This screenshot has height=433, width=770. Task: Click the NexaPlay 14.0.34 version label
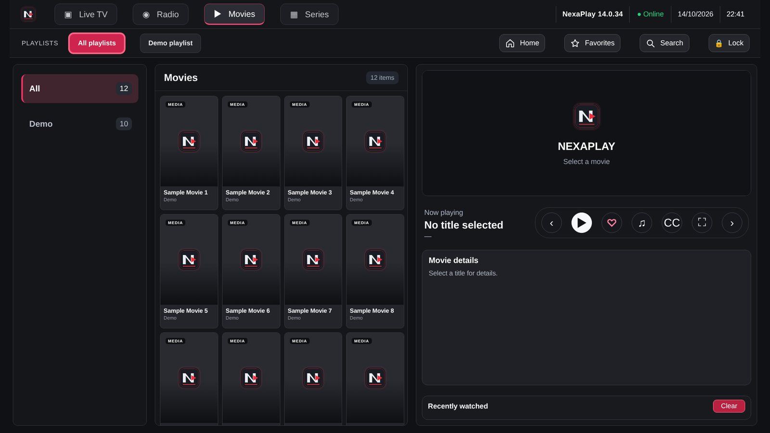point(592,14)
